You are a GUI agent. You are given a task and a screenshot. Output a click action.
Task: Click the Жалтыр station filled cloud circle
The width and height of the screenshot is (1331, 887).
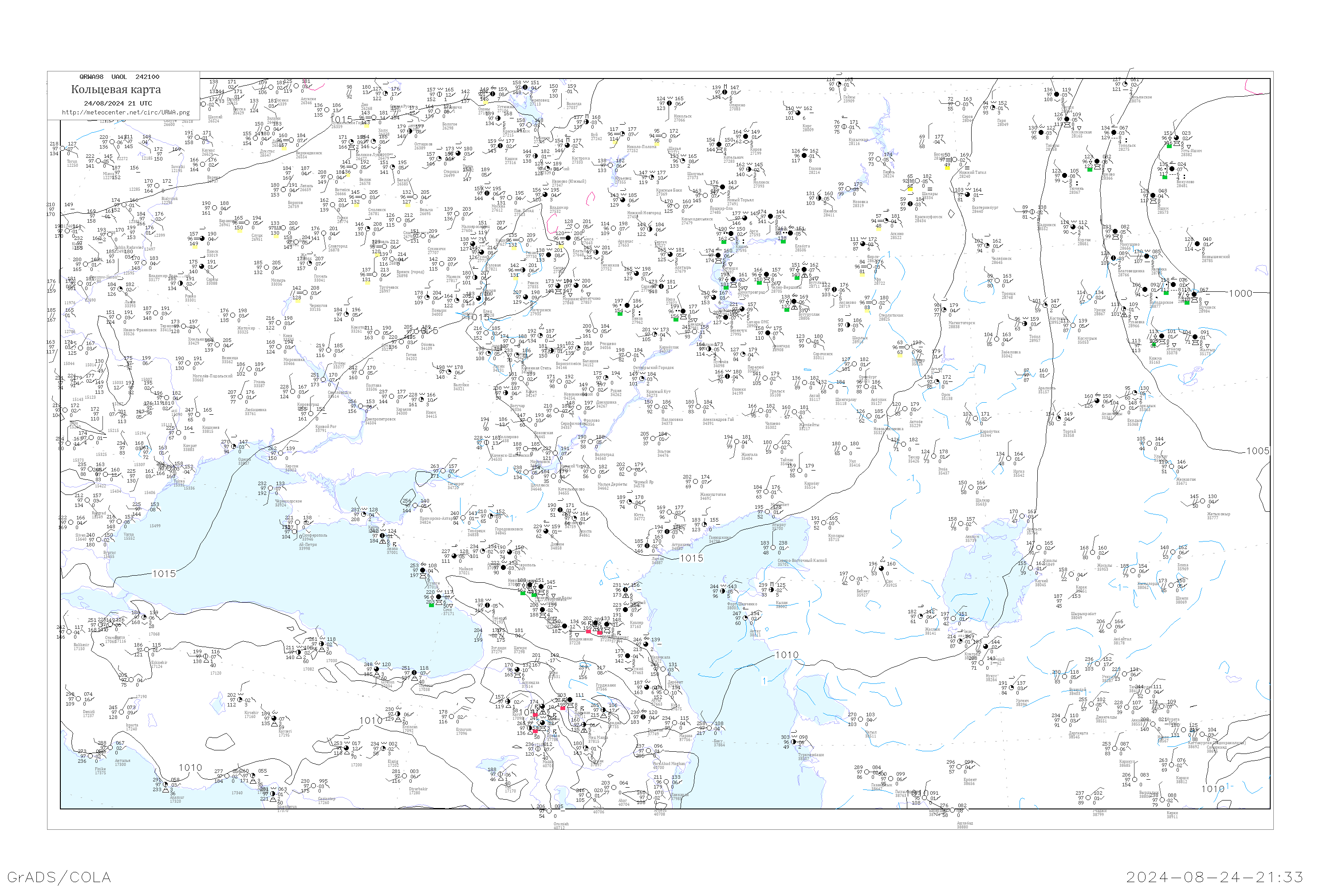(x=1195, y=337)
